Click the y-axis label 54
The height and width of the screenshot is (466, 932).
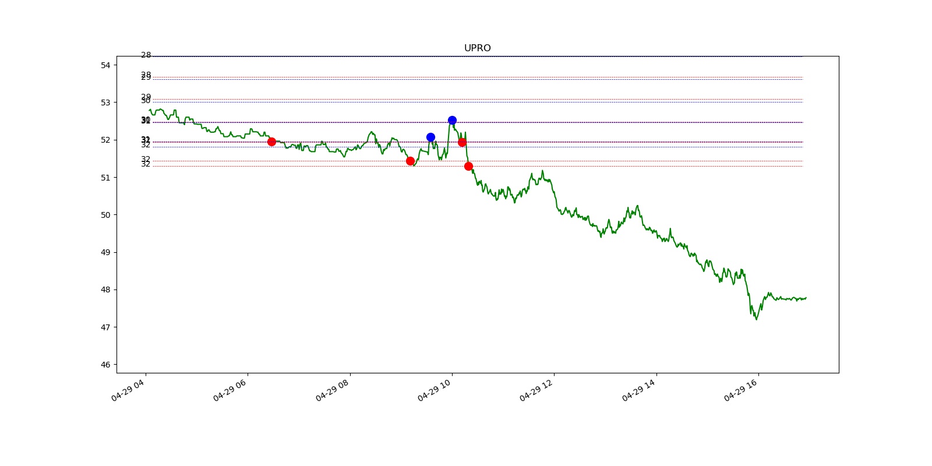click(105, 65)
